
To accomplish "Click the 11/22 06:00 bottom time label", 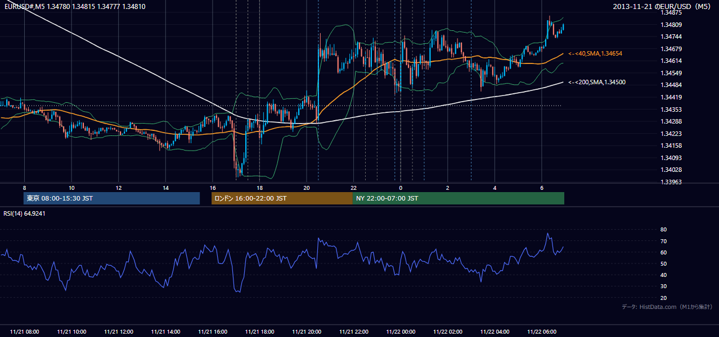I will click(x=541, y=332).
